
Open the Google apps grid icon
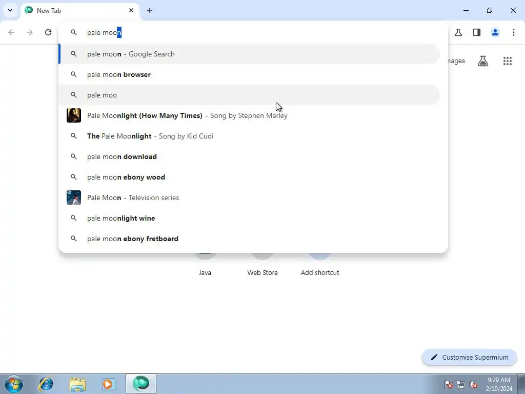pyautogui.click(x=508, y=61)
